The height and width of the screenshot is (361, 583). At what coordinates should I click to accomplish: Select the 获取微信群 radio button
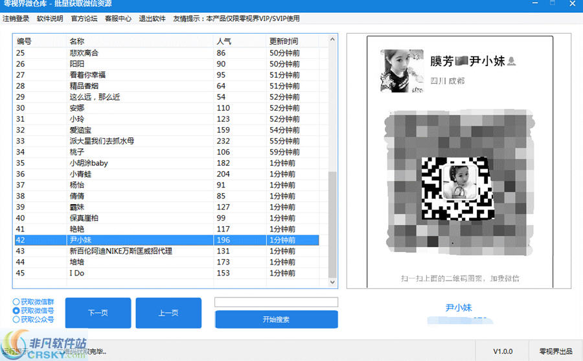coord(17,301)
